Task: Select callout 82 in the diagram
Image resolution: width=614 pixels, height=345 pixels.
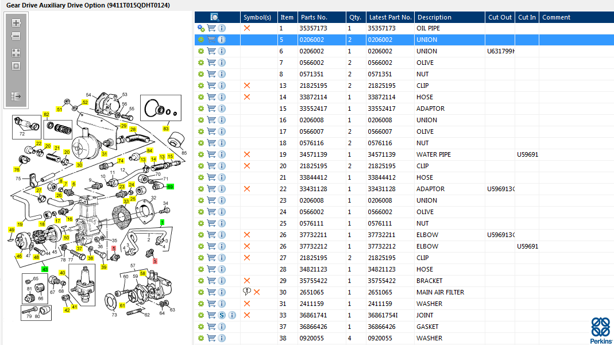Action: click(47, 114)
